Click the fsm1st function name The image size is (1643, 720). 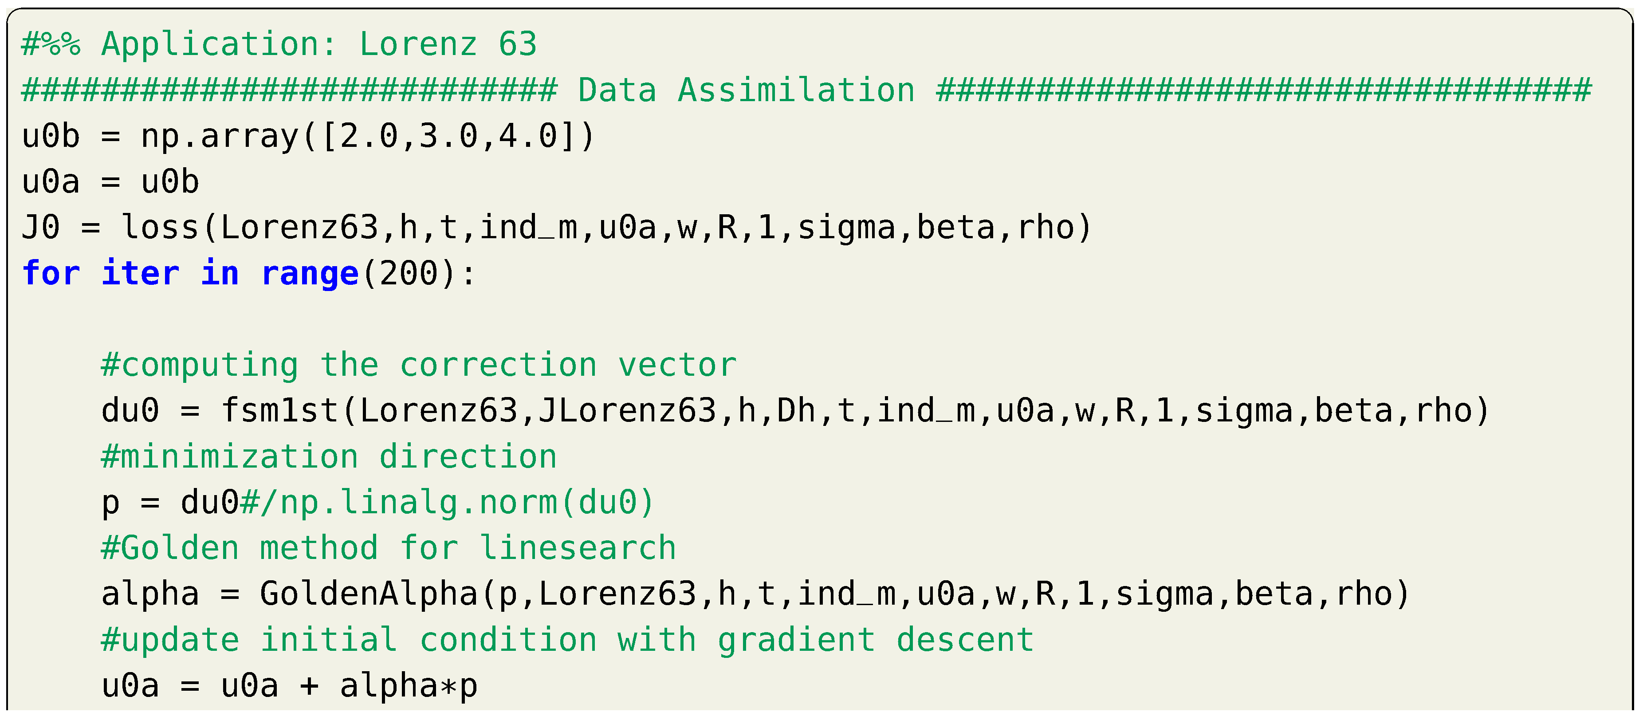coord(279,411)
